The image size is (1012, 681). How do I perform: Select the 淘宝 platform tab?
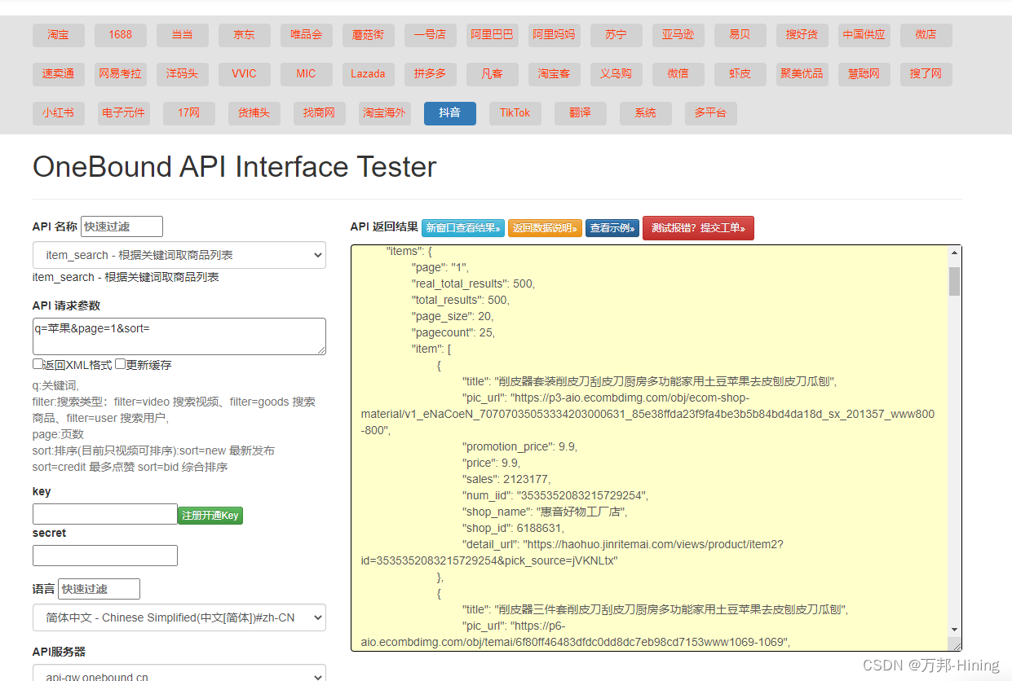coord(58,35)
